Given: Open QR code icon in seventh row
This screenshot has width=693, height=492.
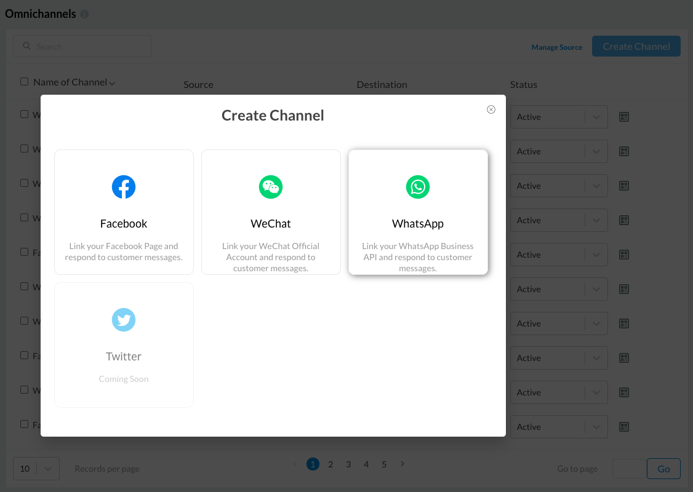Looking at the screenshot, I should tap(624, 323).
